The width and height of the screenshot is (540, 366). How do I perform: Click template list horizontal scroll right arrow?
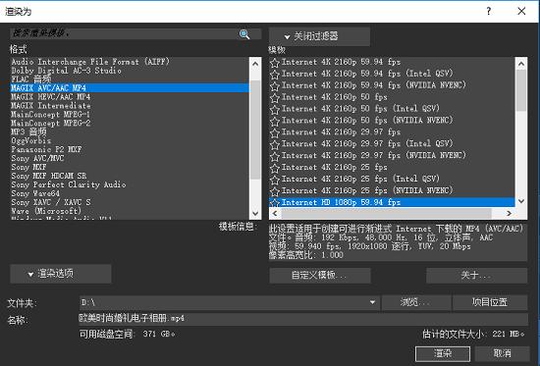click(509, 213)
